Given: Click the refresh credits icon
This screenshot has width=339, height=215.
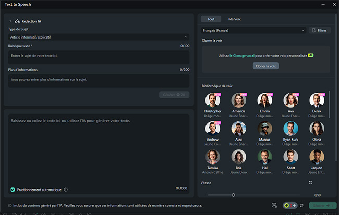Looking at the screenshot, I should 301,206.
